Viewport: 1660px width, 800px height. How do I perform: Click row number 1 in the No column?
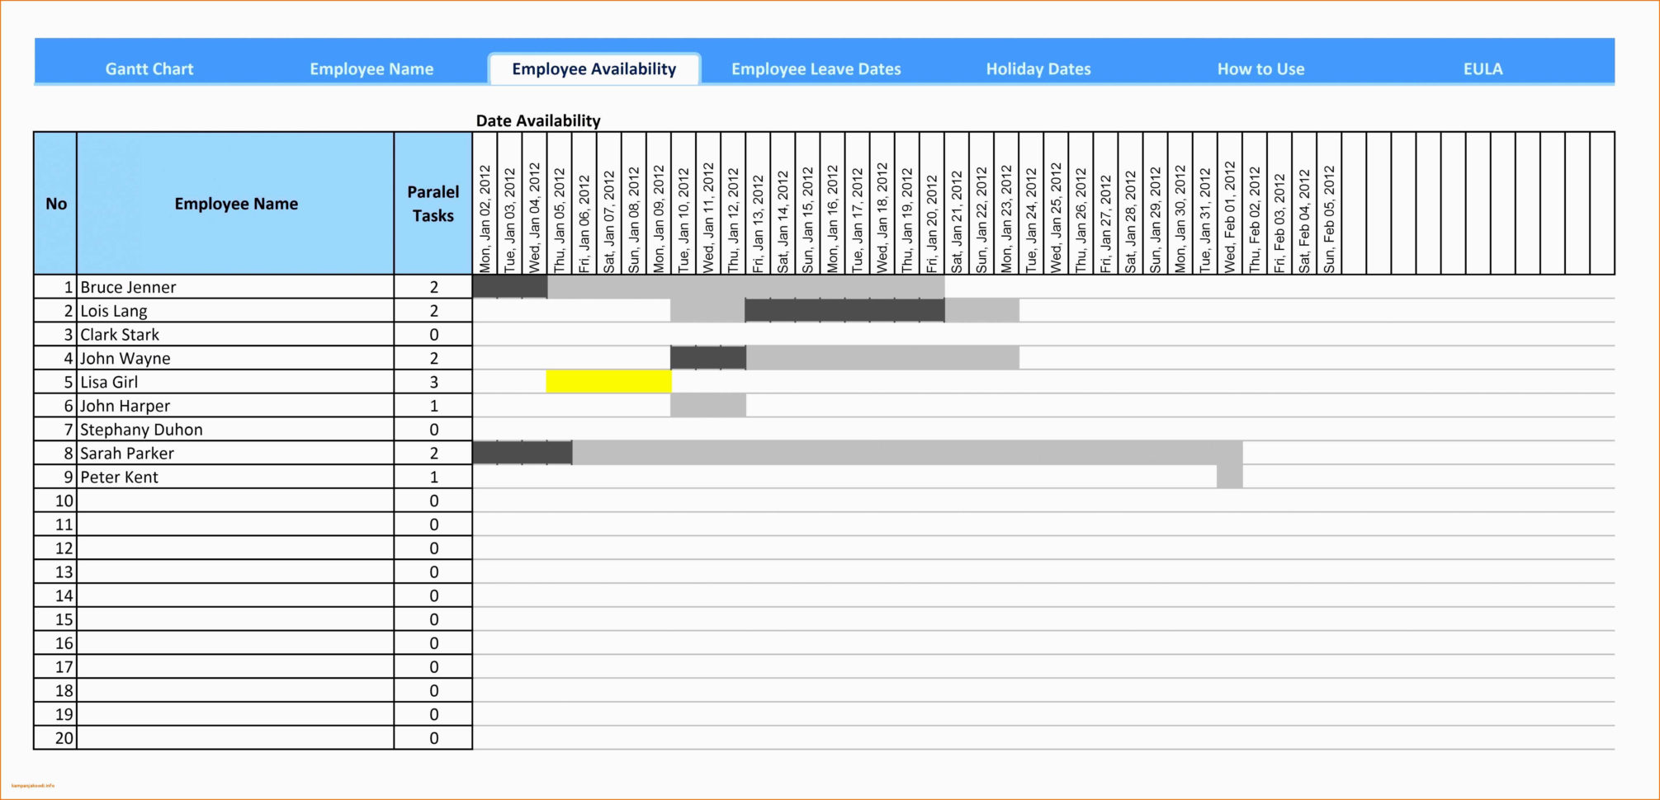coord(56,287)
